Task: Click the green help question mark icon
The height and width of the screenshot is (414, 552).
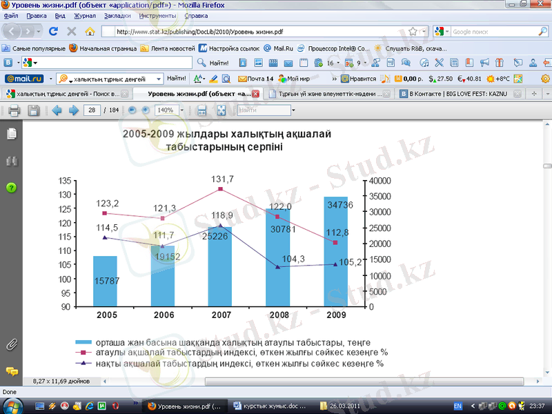Action: click(x=12, y=188)
